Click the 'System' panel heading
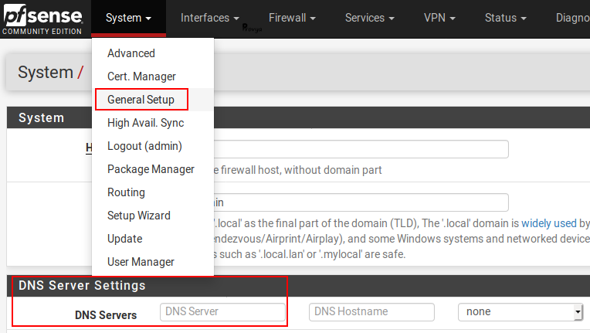 point(42,117)
